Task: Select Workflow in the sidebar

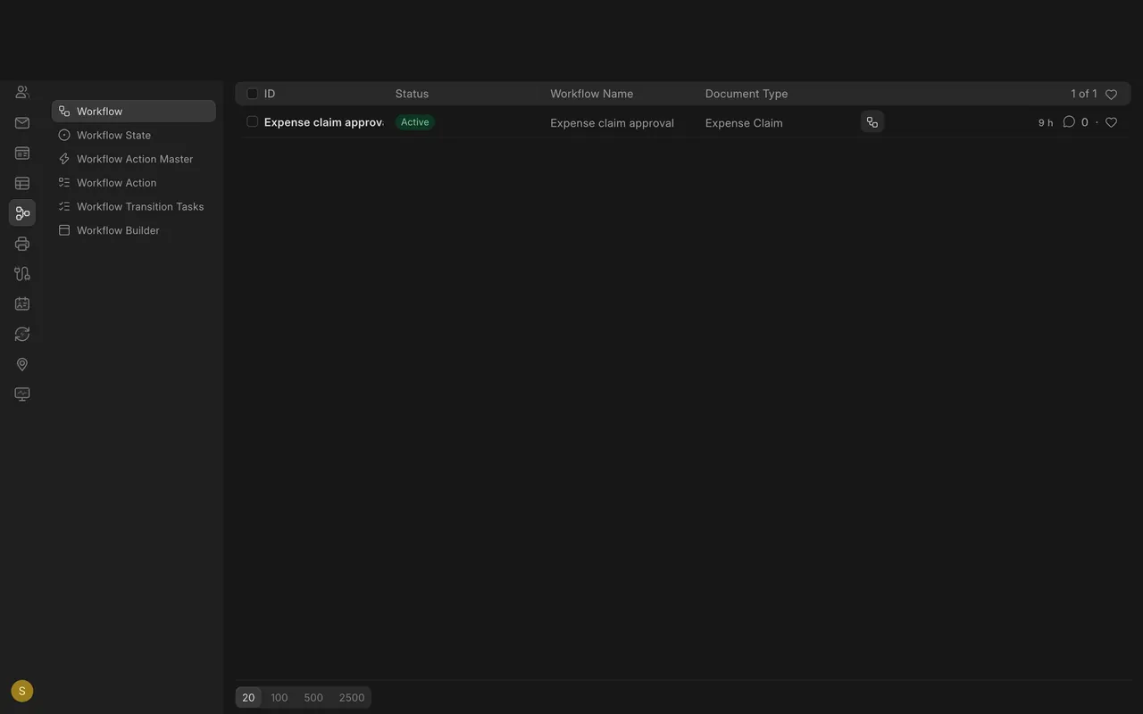Action: pos(134,112)
